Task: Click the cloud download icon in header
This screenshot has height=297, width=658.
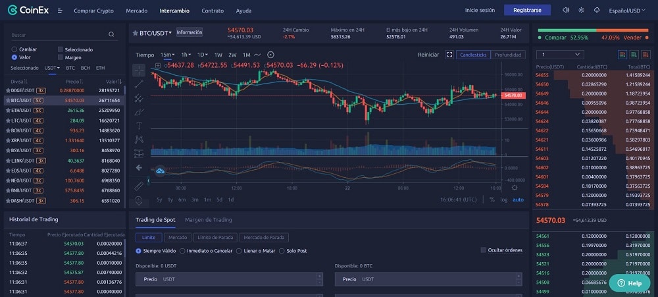Action: click(597, 10)
